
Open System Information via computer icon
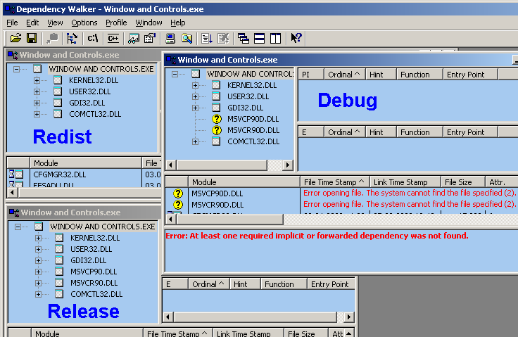[x=170, y=38]
